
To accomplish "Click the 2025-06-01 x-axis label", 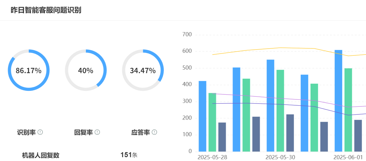I will [x=348, y=157].
